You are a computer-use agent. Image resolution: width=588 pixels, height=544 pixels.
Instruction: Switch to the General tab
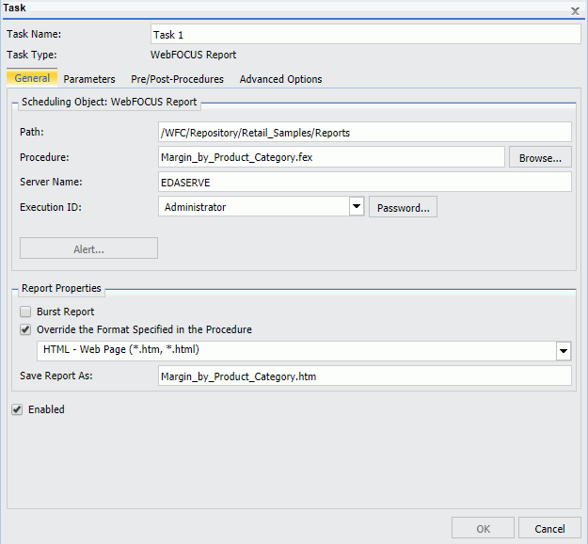click(32, 78)
